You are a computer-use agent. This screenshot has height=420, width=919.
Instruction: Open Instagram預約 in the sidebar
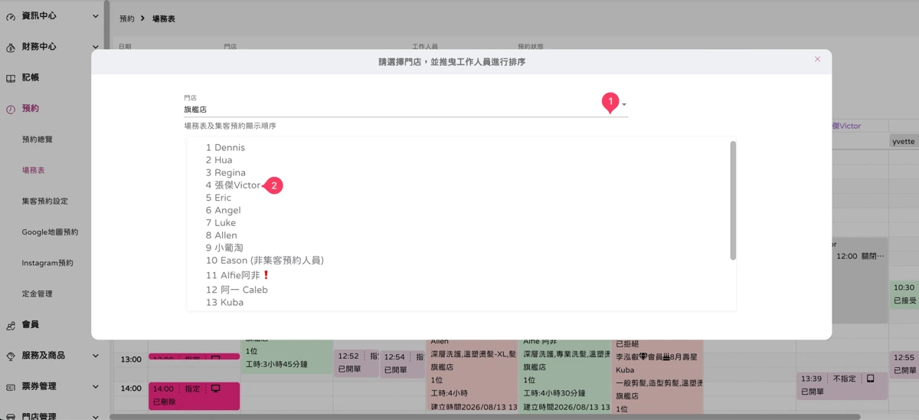pos(47,263)
